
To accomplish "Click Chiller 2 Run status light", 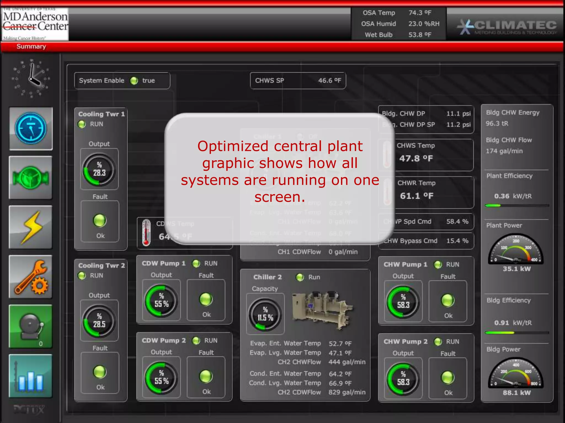I will (300, 277).
